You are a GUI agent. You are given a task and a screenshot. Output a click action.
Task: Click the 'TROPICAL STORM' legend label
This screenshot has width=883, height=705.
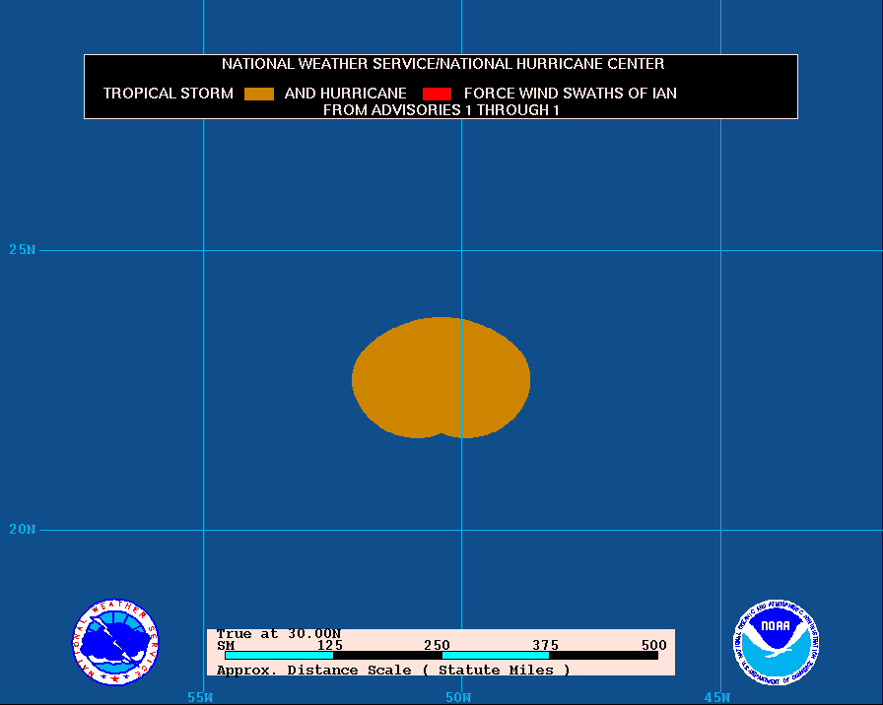tap(168, 94)
